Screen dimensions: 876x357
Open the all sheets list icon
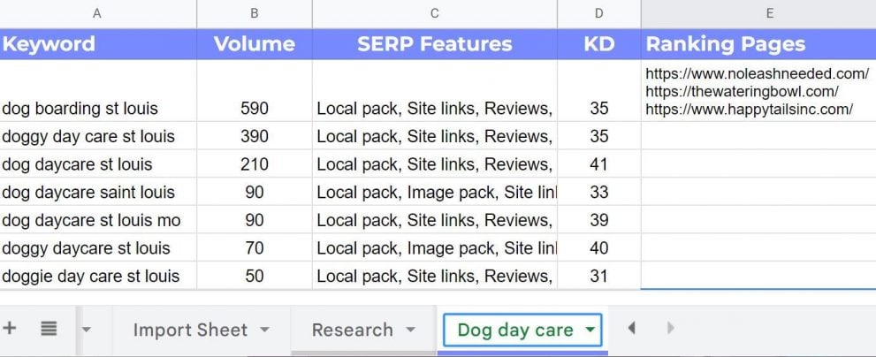[49, 329]
